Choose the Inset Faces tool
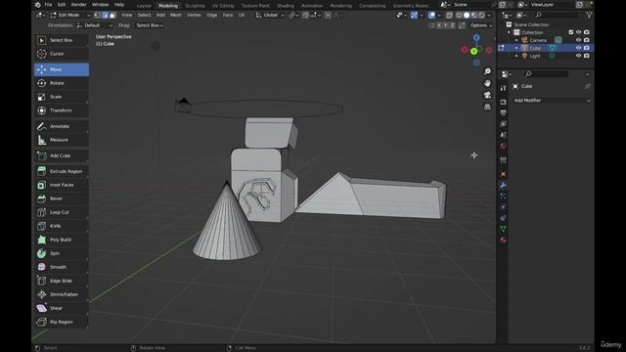Screen dimensions: 626x352 point(62,185)
